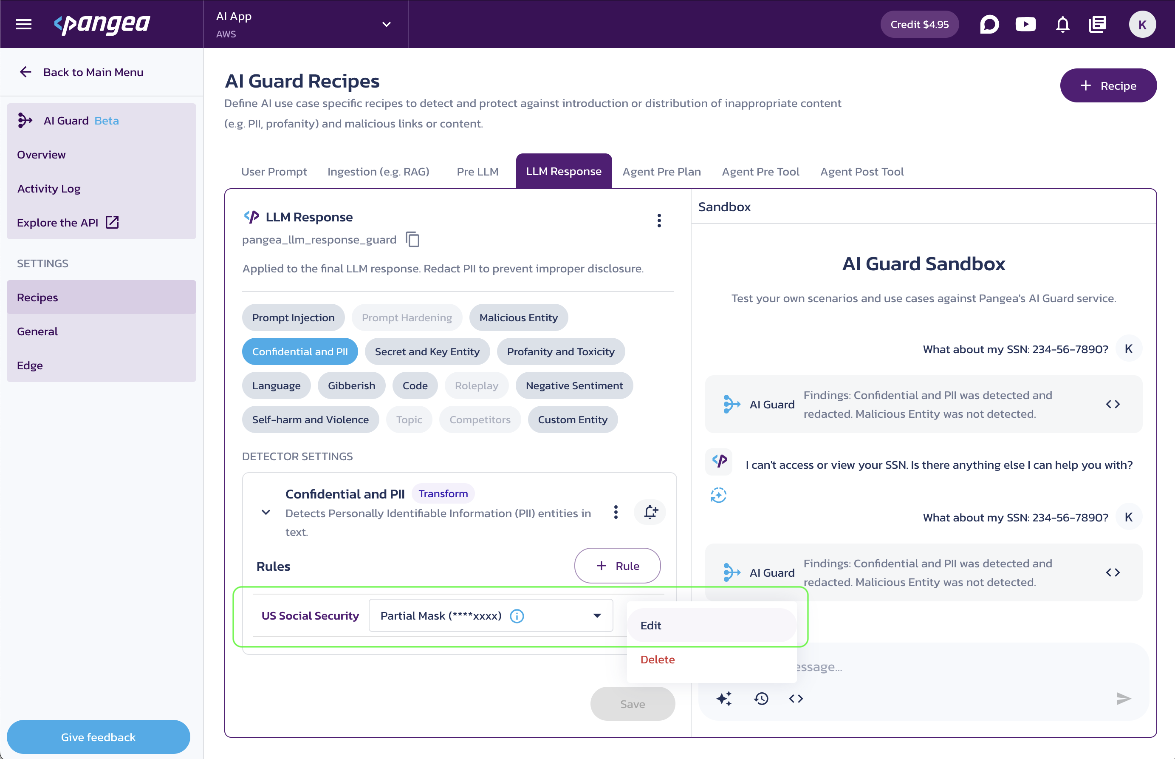
Task: Switch to the Agent Pre Plan tab
Action: click(661, 172)
